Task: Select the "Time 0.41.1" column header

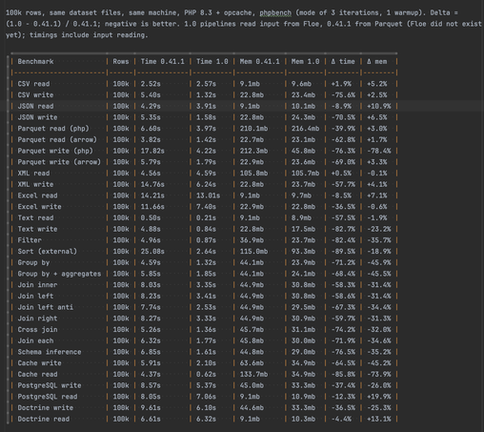Action: 162,61
